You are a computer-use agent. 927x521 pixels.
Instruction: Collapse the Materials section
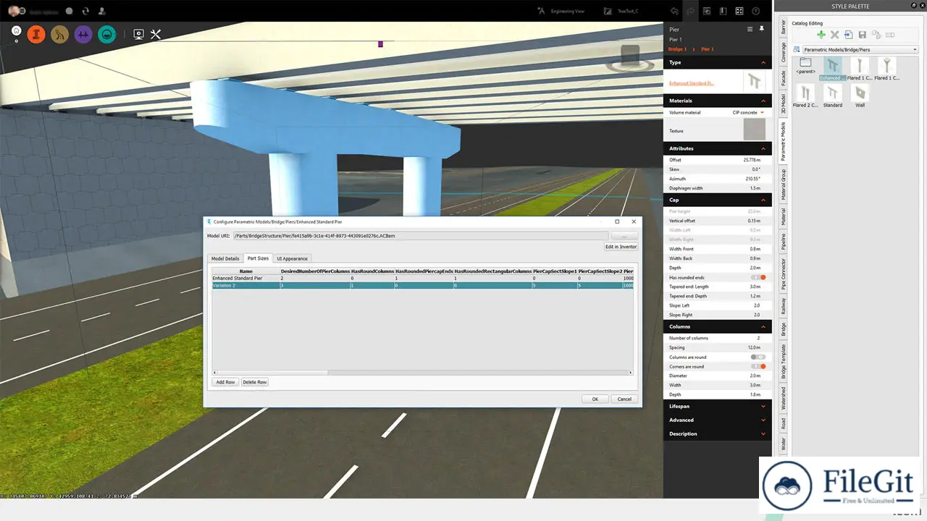[763, 101]
